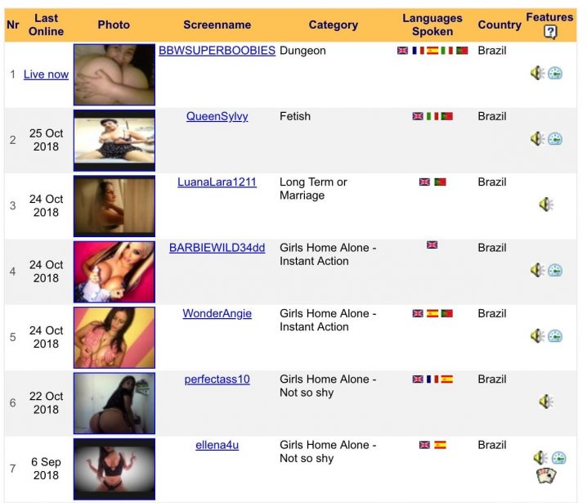Click the Dungeon category text
Image resolution: width=587 pixels, height=503 pixels.
(302, 51)
